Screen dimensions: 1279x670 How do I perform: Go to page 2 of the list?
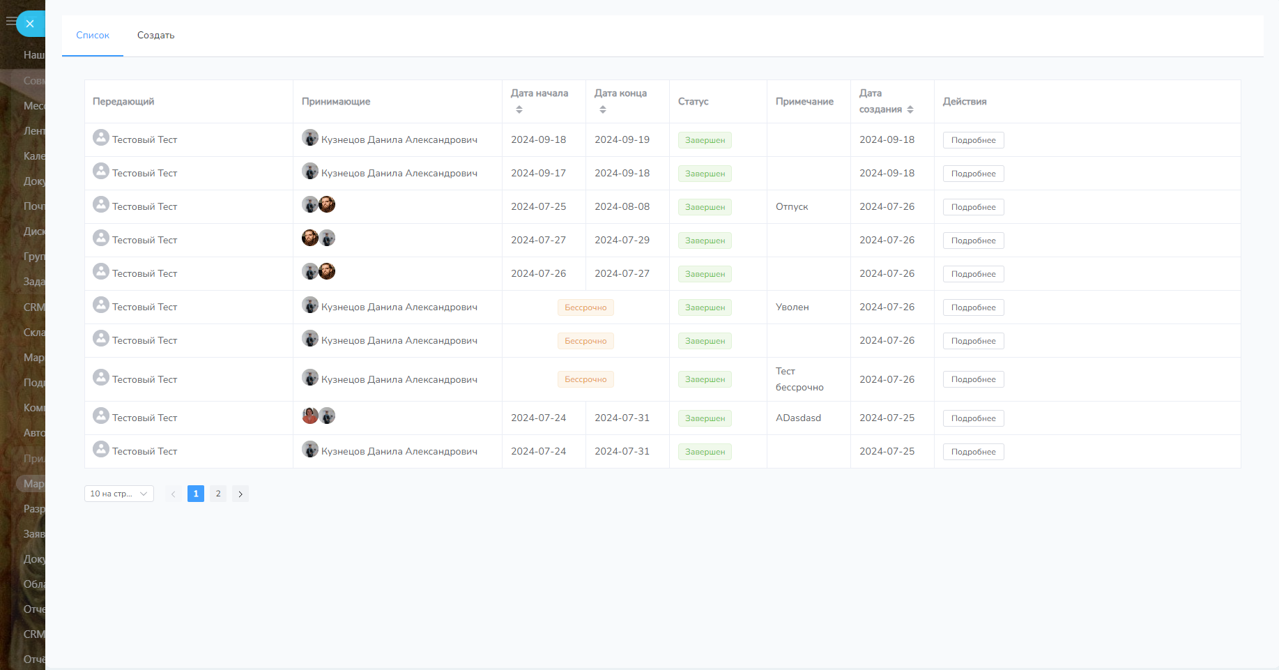[218, 494]
